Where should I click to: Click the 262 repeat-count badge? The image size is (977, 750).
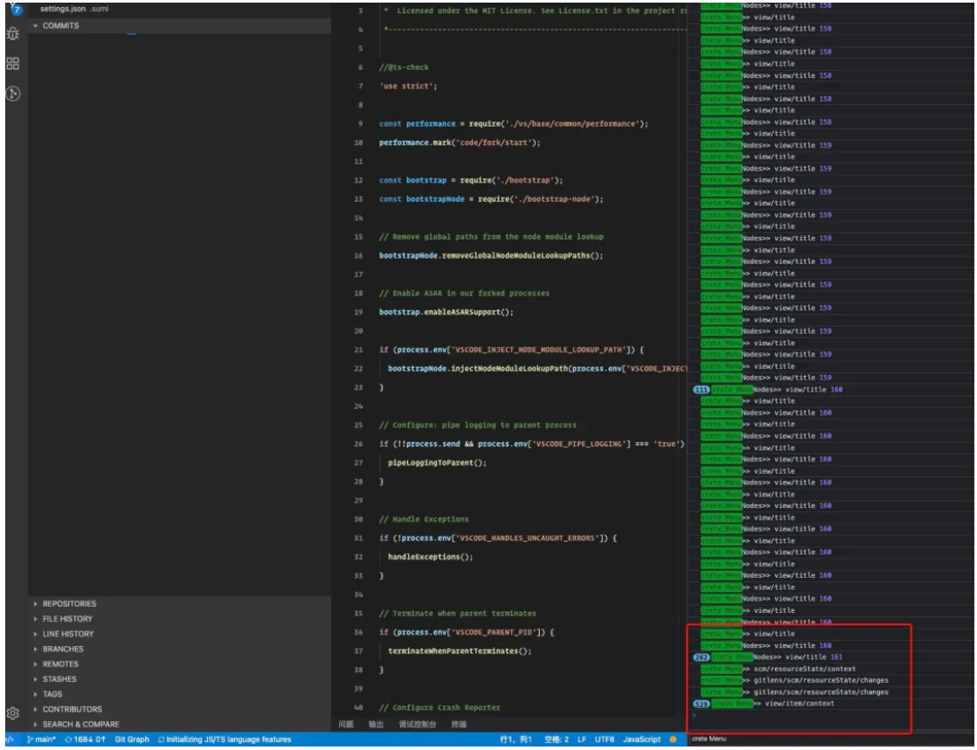(701, 657)
